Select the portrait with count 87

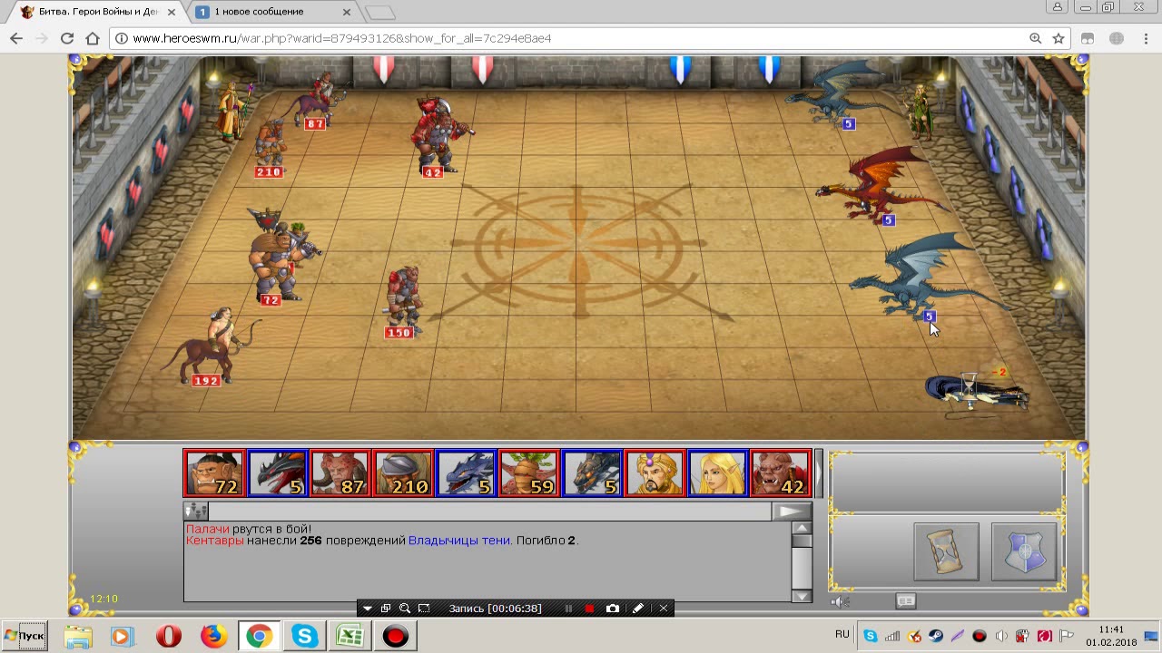[340, 473]
